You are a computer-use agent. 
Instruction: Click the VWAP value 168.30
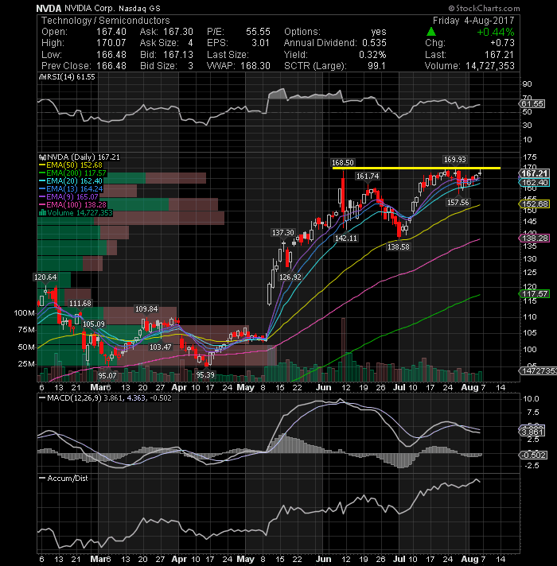(x=255, y=66)
